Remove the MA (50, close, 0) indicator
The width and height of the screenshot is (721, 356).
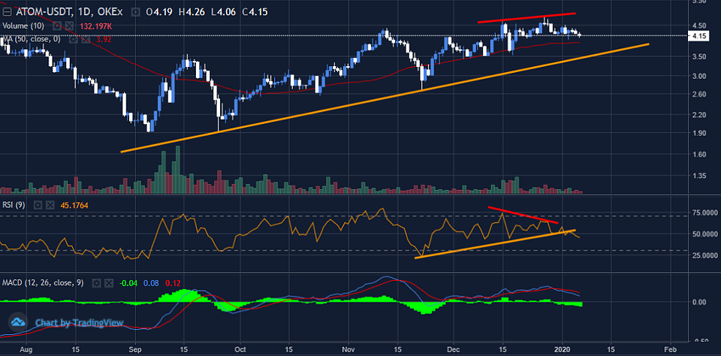86,40
